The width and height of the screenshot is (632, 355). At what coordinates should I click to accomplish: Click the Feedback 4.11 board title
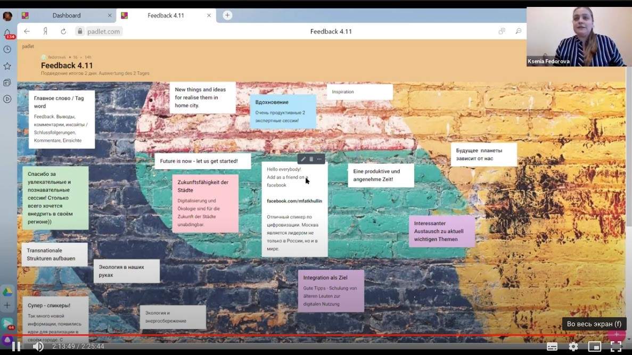[x=67, y=65]
